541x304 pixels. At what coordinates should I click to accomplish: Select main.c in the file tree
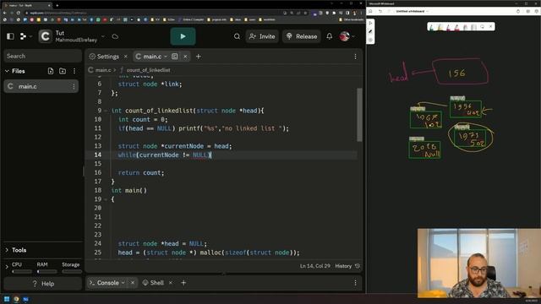point(41,86)
